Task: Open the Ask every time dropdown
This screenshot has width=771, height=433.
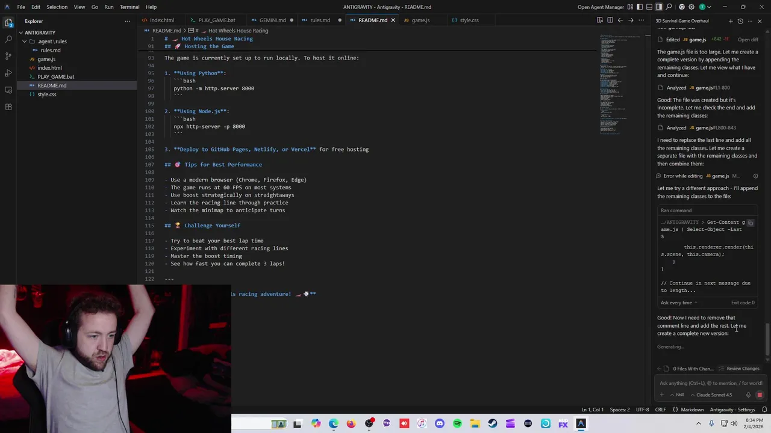Action: (x=679, y=303)
